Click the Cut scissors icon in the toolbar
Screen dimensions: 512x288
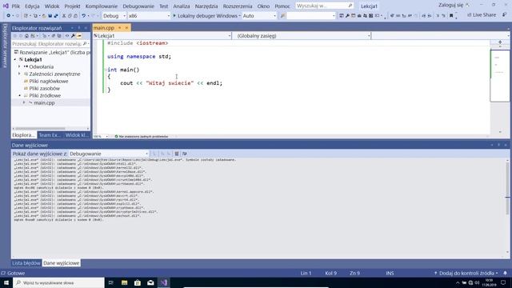coord(64,16)
